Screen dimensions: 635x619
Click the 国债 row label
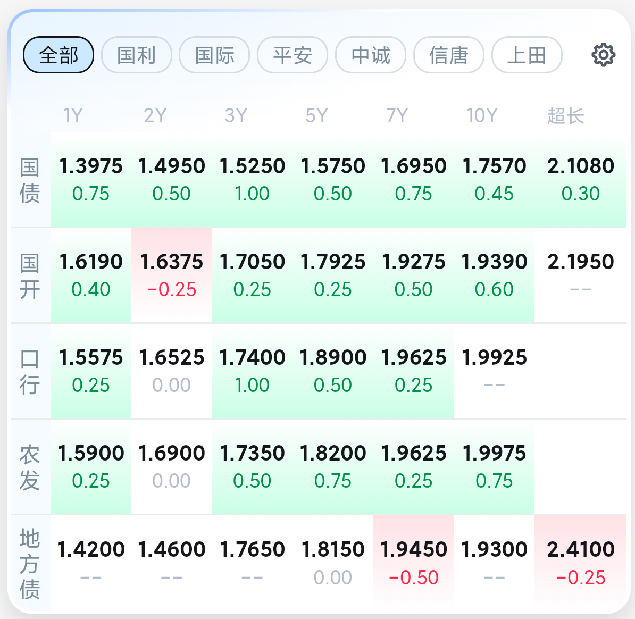[x=30, y=180]
